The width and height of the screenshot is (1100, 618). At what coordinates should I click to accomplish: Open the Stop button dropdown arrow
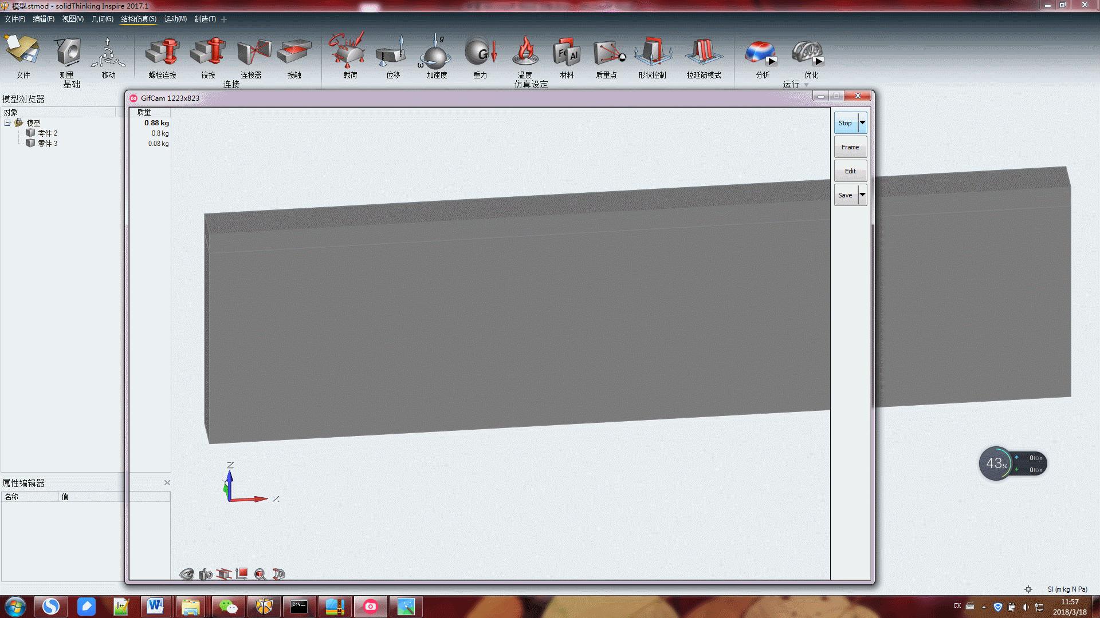click(862, 122)
